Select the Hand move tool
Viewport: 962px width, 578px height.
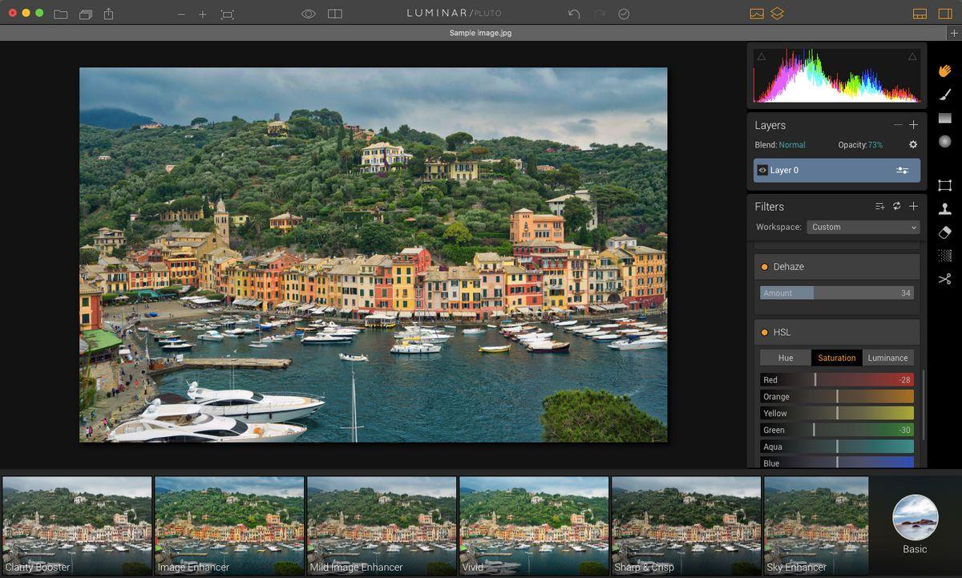point(945,71)
